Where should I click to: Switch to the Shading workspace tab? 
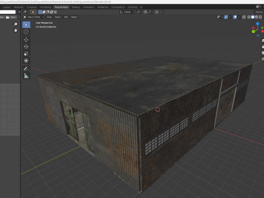click(x=76, y=7)
